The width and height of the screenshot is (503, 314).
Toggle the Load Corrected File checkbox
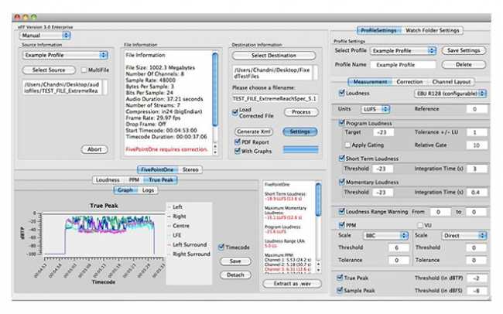coord(235,112)
